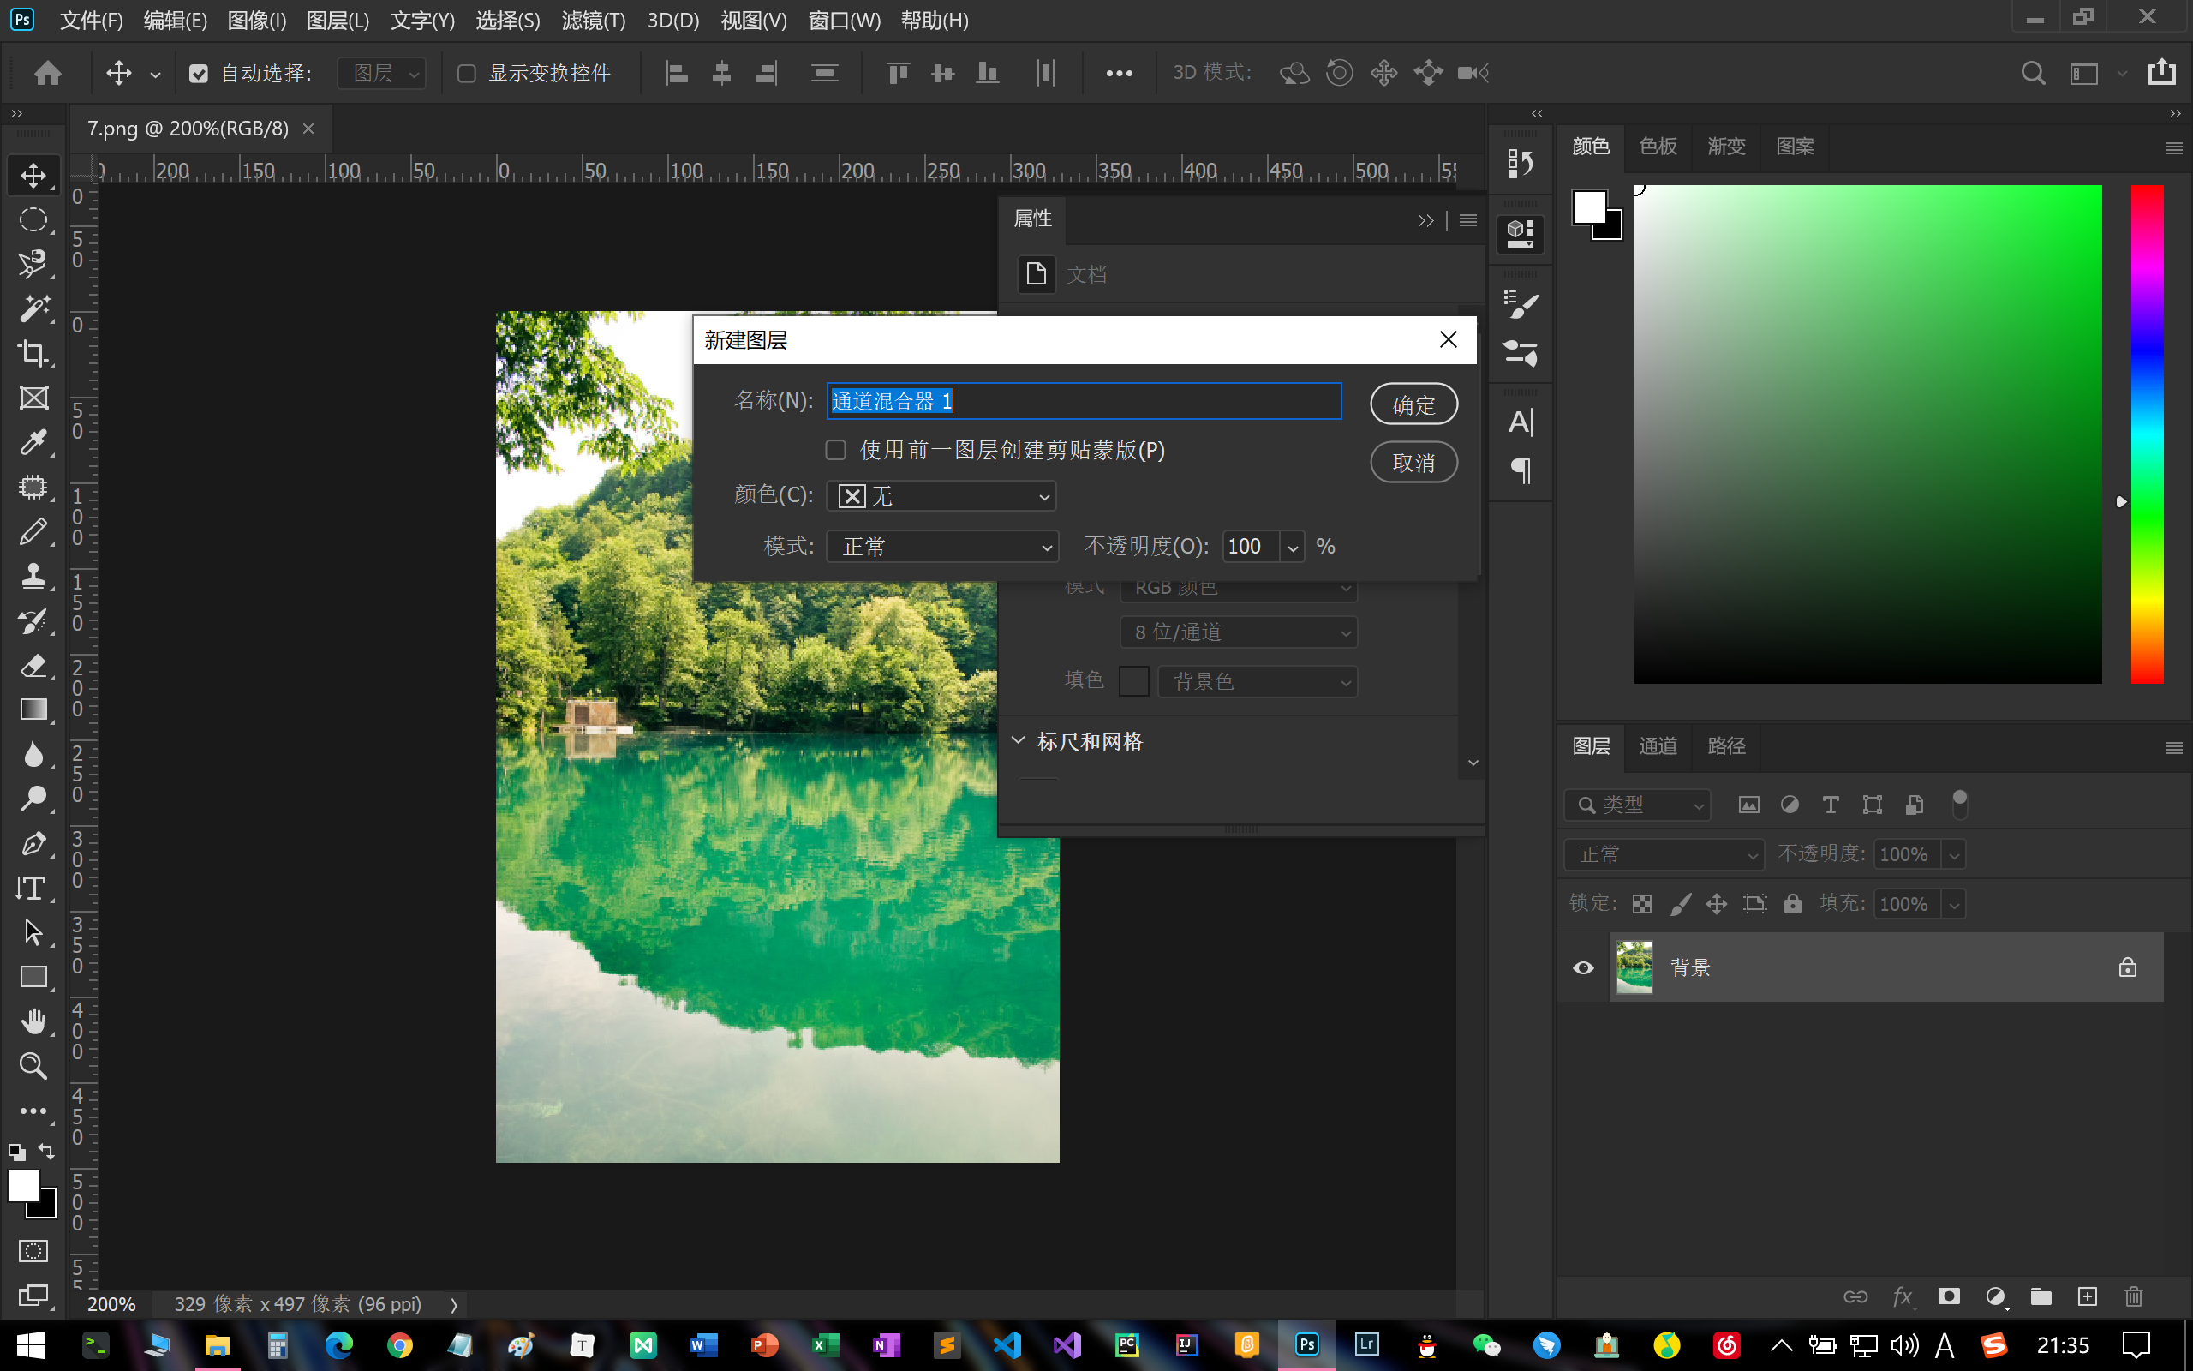Select the Pen tool
The width and height of the screenshot is (2193, 1371).
tap(33, 843)
